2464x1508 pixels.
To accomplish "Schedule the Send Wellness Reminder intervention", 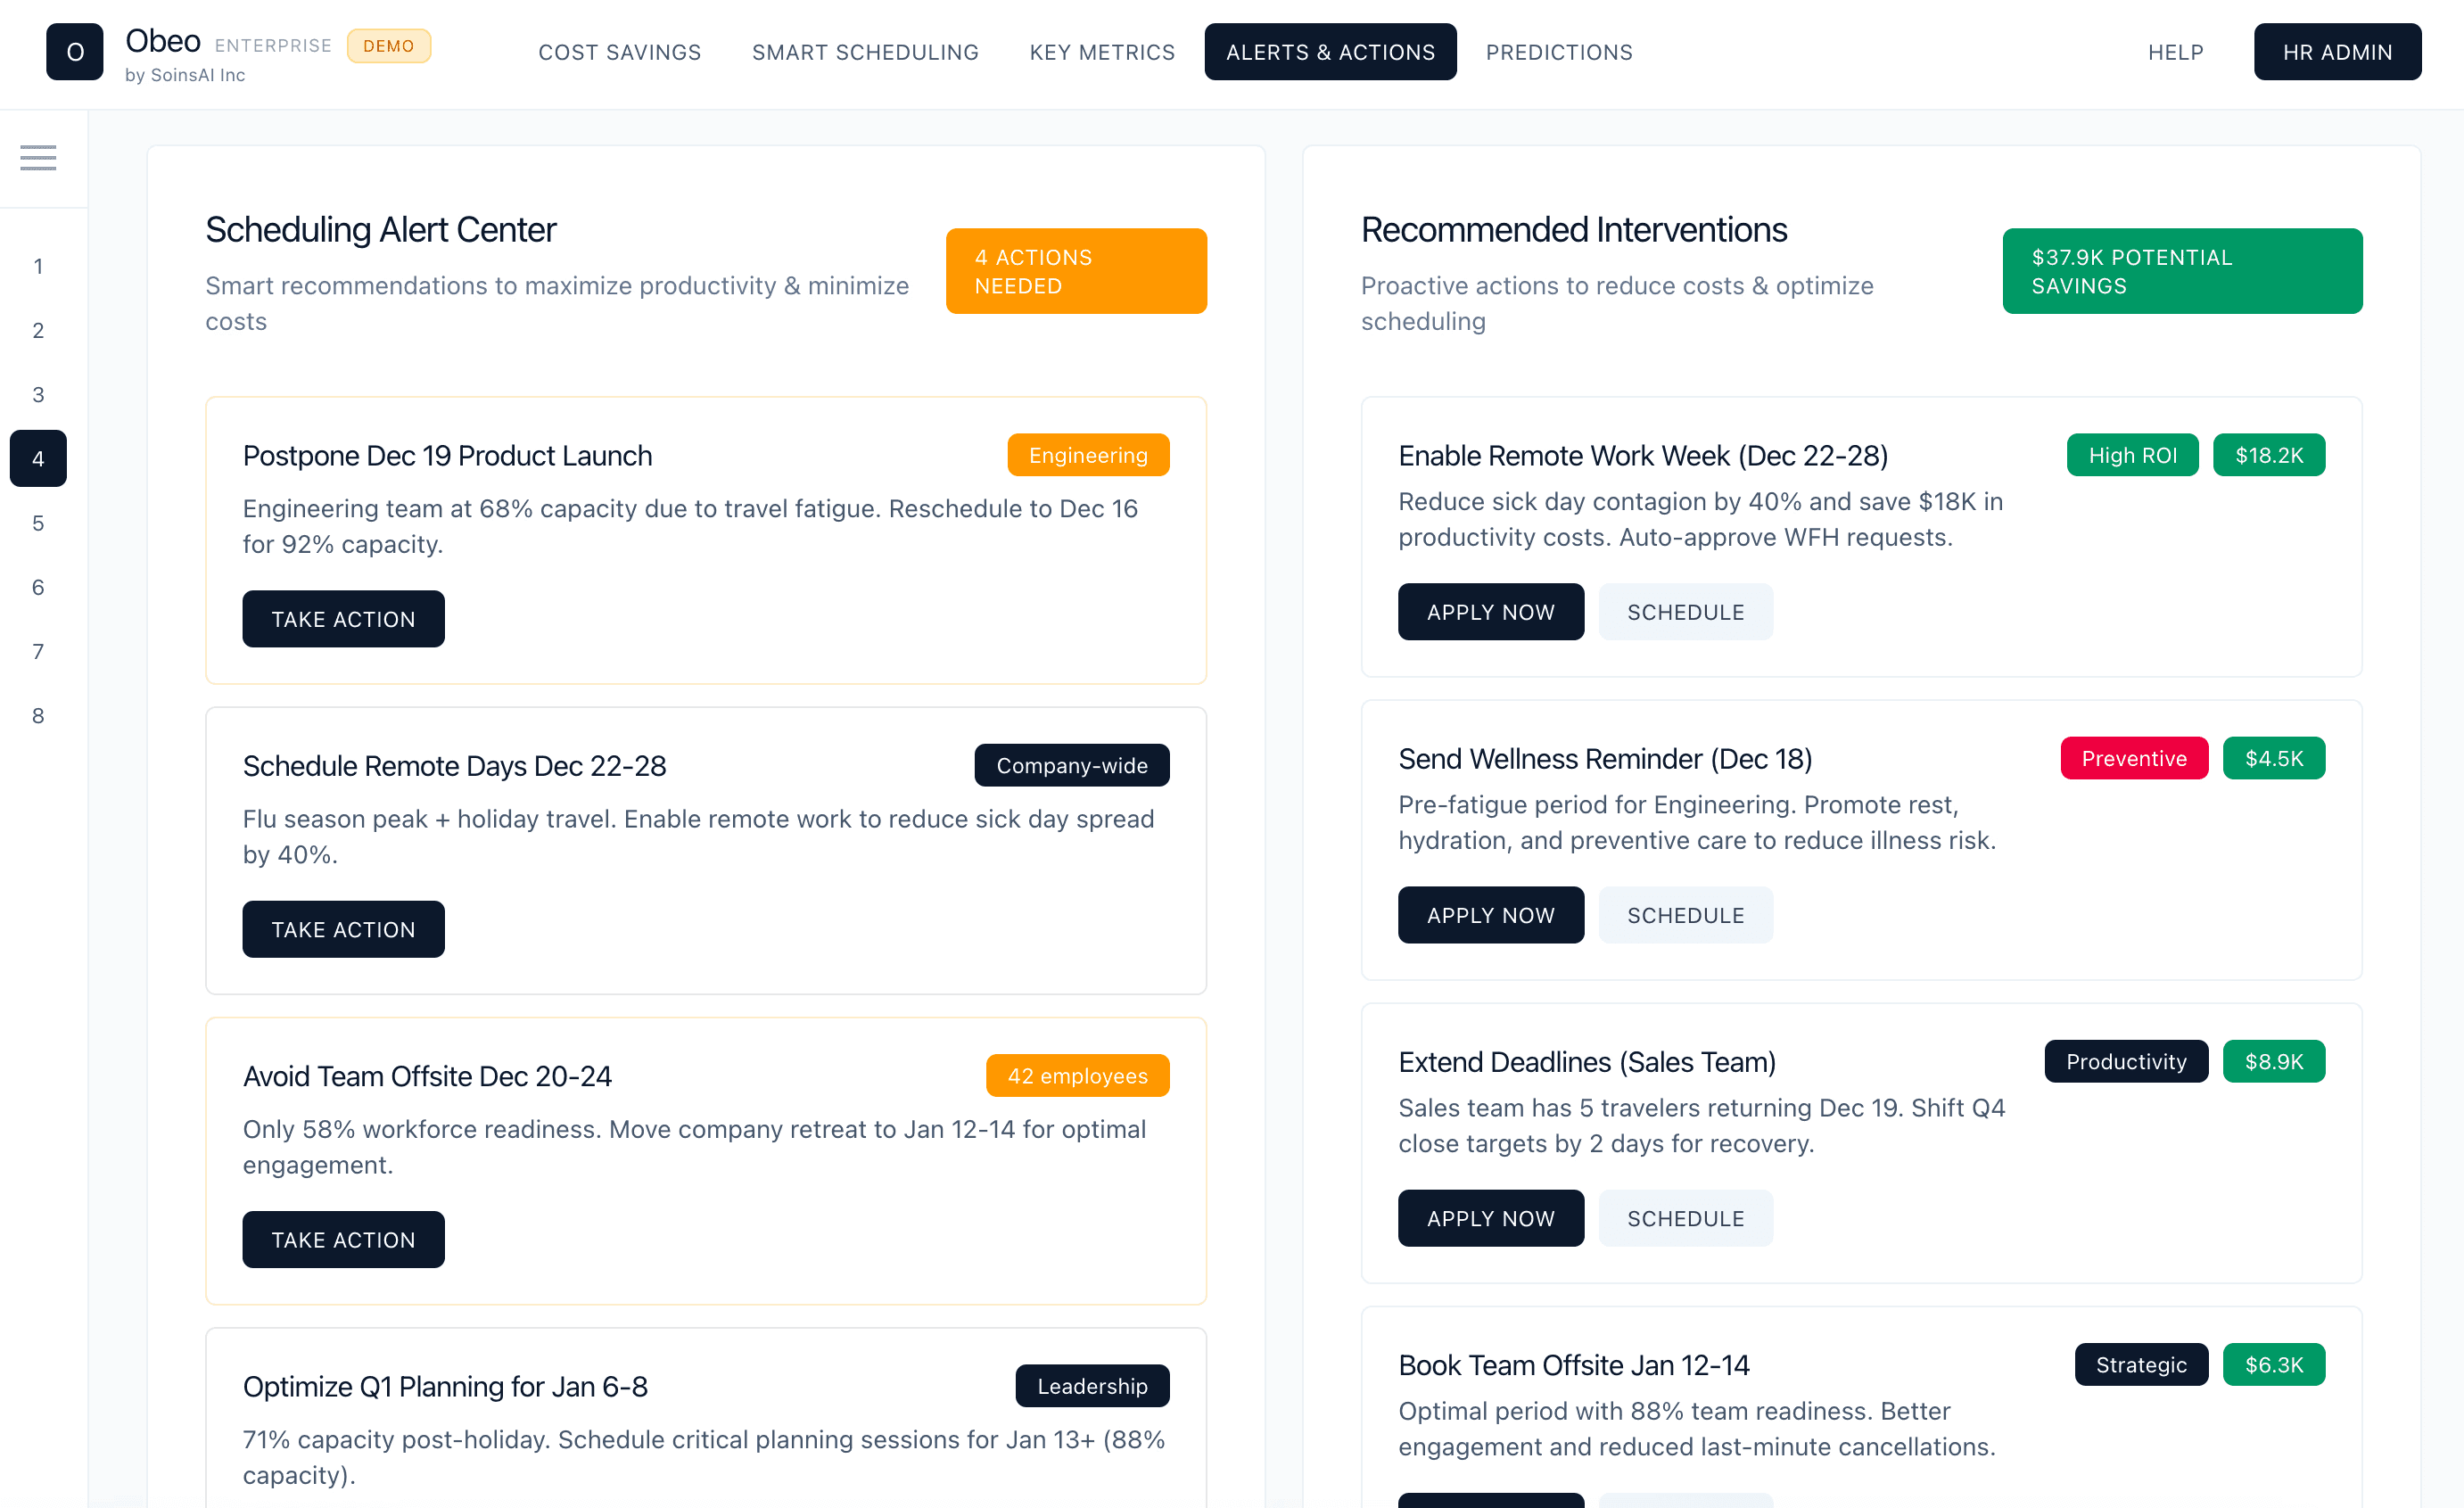I will (1685, 915).
